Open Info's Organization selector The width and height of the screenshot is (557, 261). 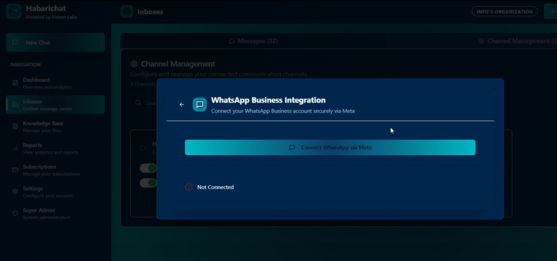(x=504, y=11)
